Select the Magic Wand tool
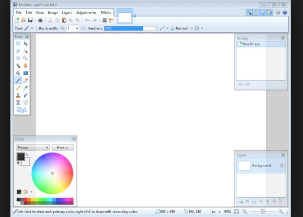 tap(18, 66)
